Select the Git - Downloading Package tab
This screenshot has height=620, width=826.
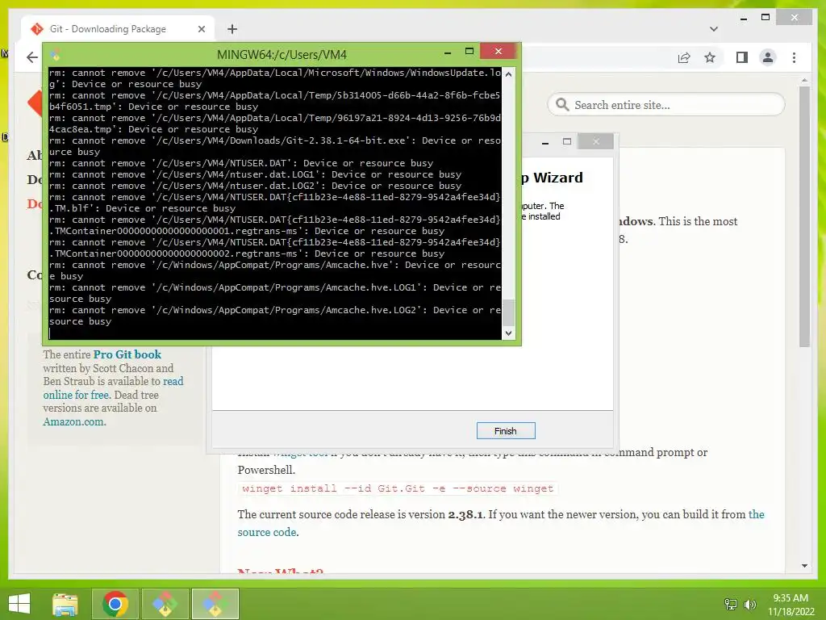(x=118, y=29)
